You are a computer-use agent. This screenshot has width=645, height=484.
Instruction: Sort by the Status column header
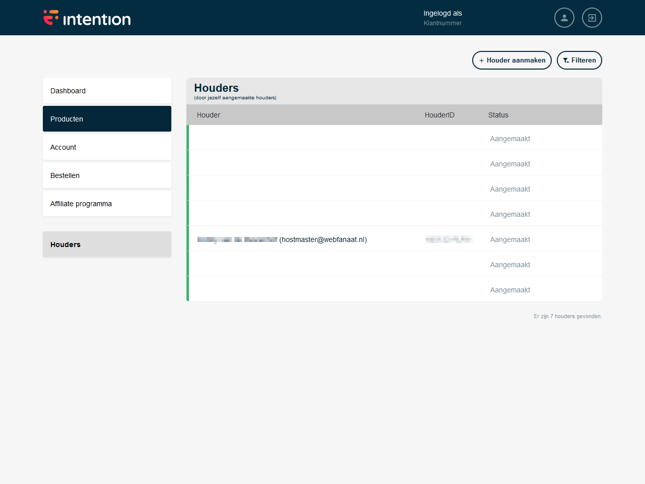[x=498, y=115]
